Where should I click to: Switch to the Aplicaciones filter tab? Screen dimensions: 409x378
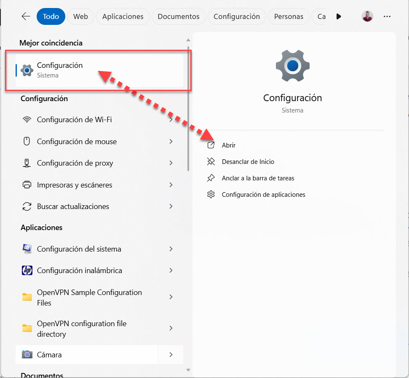point(123,16)
